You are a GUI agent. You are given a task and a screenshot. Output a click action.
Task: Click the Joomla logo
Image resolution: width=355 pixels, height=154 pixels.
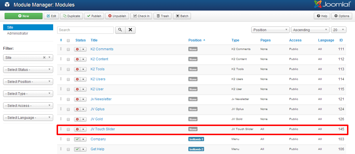pyautogui.click(x=332, y=5)
